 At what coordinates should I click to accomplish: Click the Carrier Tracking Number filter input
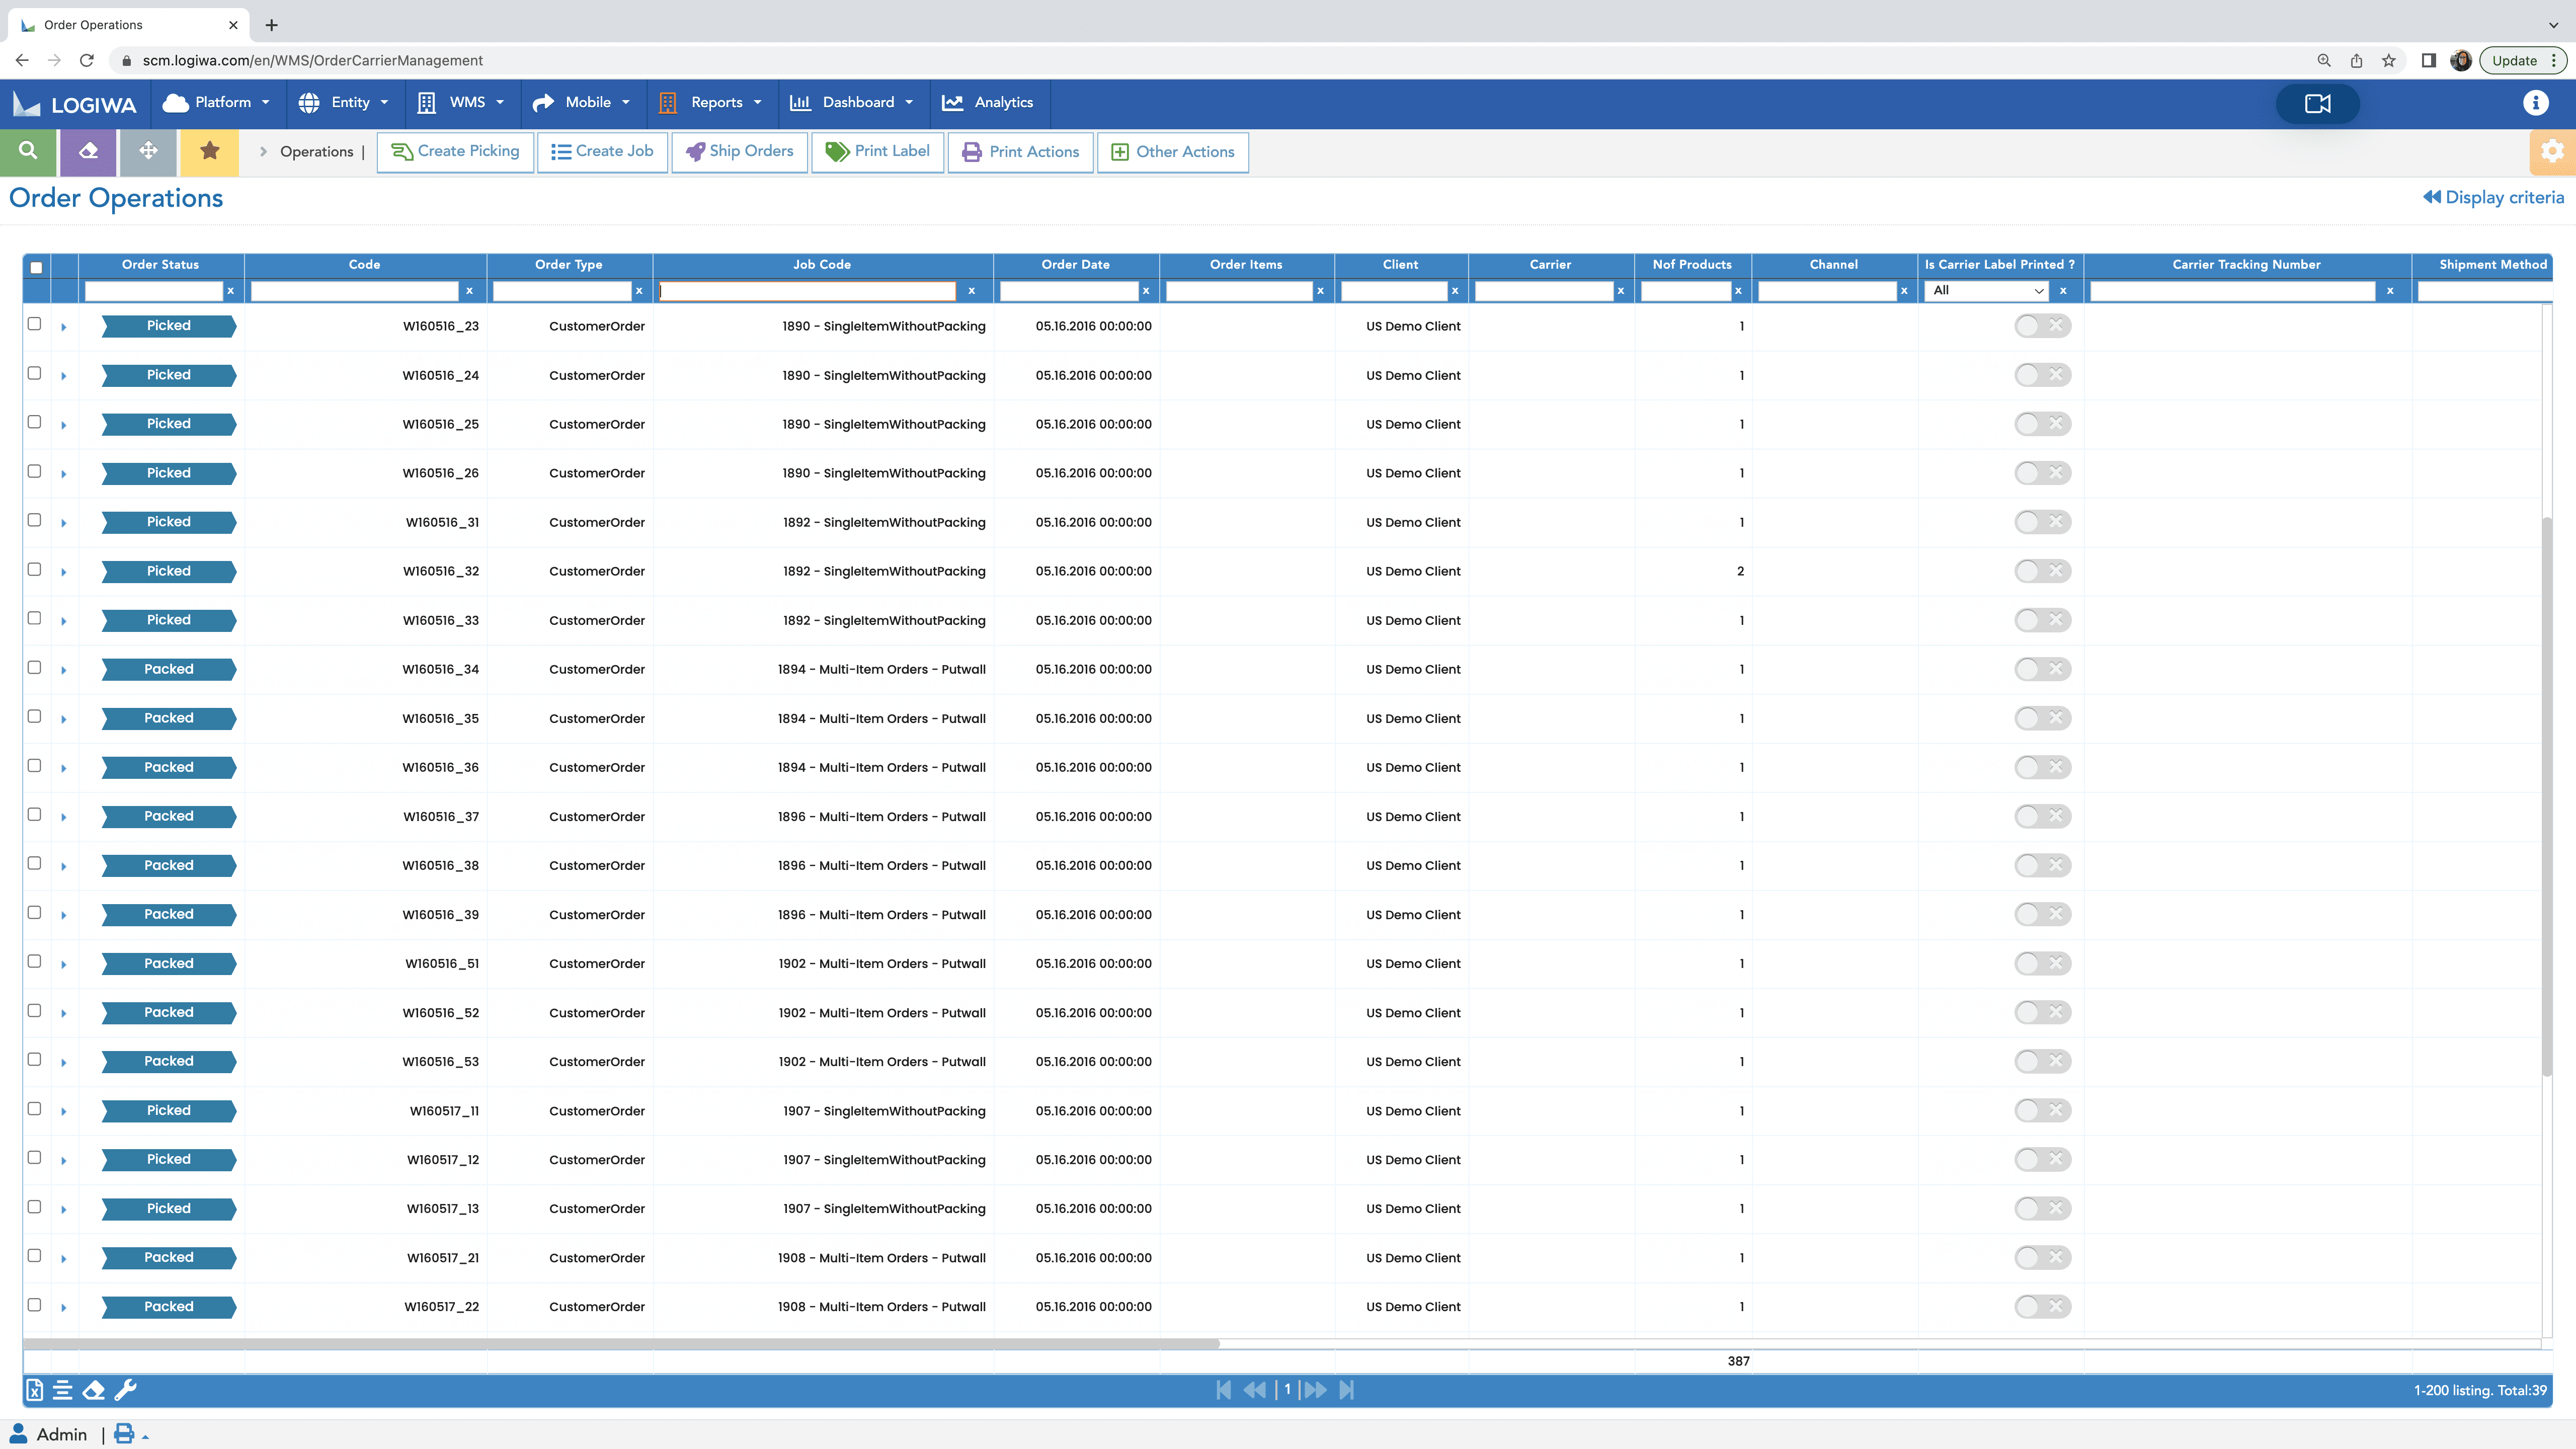pos(2232,291)
